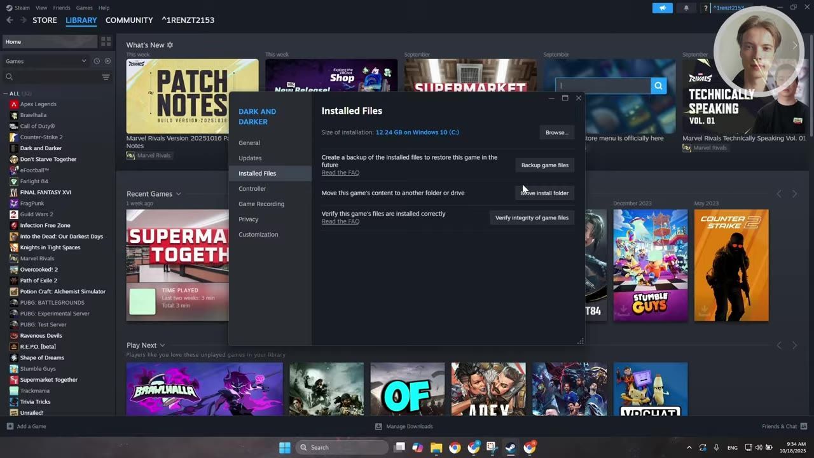Collapse the ALL games category
Viewport: 814px width, 458px height.
pyautogui.click(x=6, y=94)
